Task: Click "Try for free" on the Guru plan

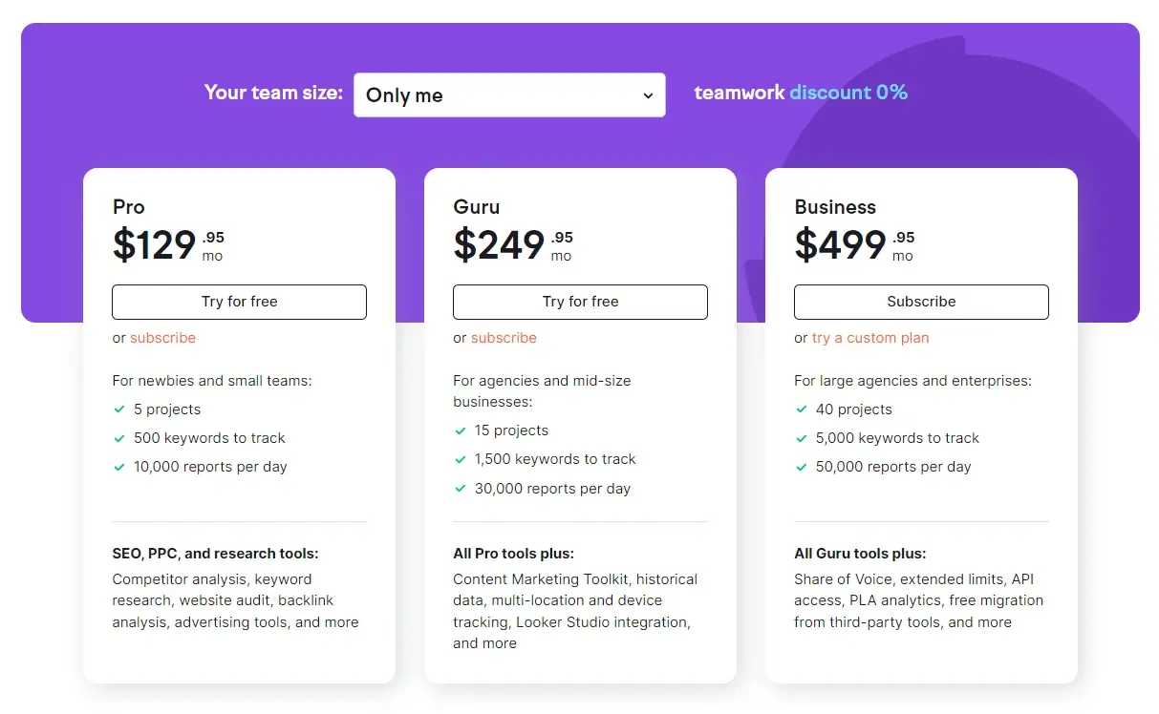Action: (580, 301)
